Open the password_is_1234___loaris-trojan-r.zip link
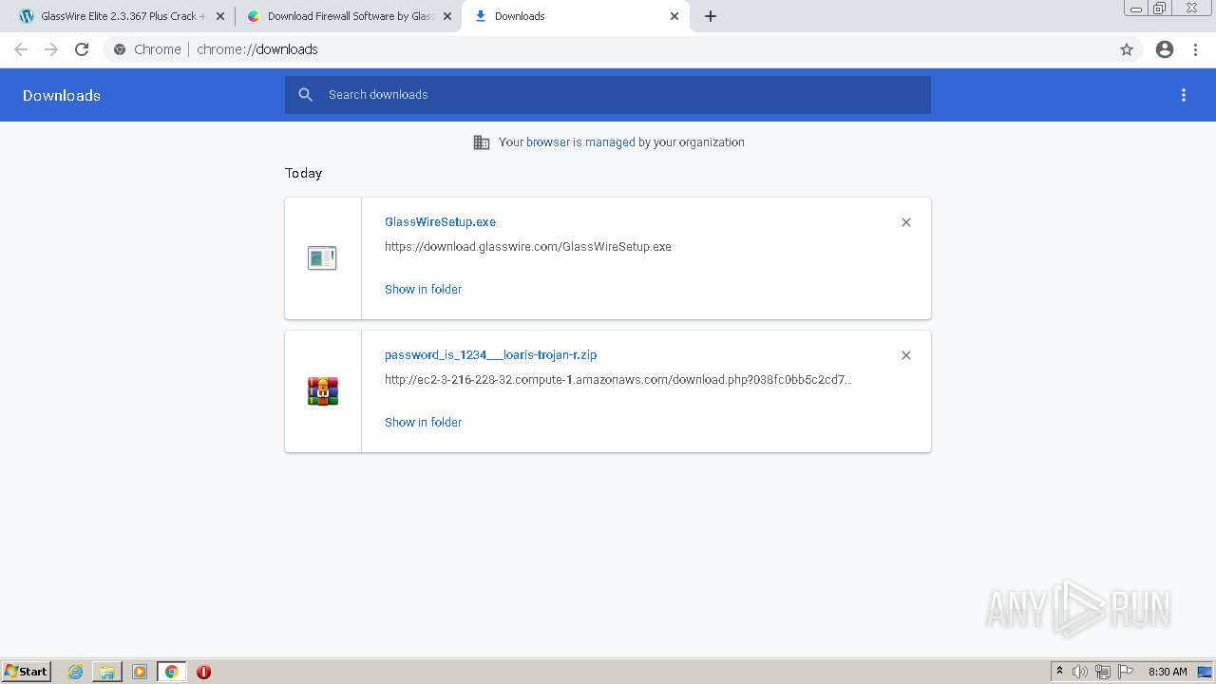1216x684 pixels. (x=490, y=354)
